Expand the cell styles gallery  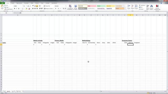point(125,9)
